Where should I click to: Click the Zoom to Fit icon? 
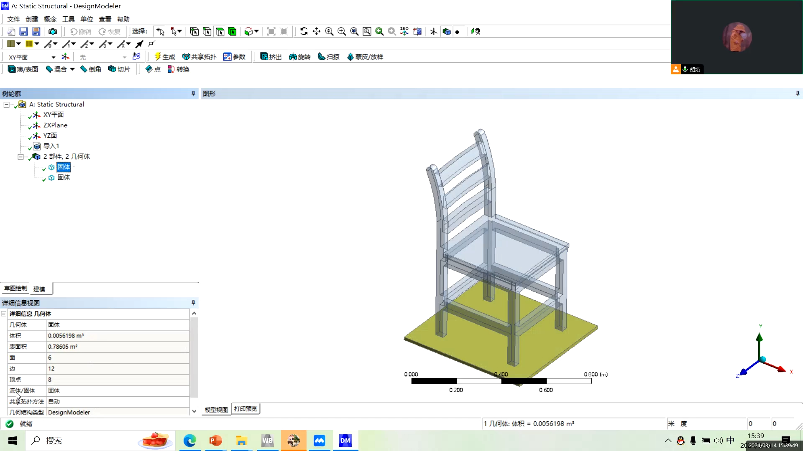pos(354,31)
